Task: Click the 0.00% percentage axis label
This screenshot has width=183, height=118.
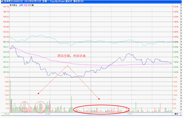Action: point(176,42)
